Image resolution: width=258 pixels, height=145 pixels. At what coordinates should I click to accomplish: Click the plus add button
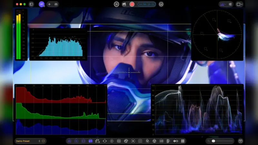(x=49, y=4)
